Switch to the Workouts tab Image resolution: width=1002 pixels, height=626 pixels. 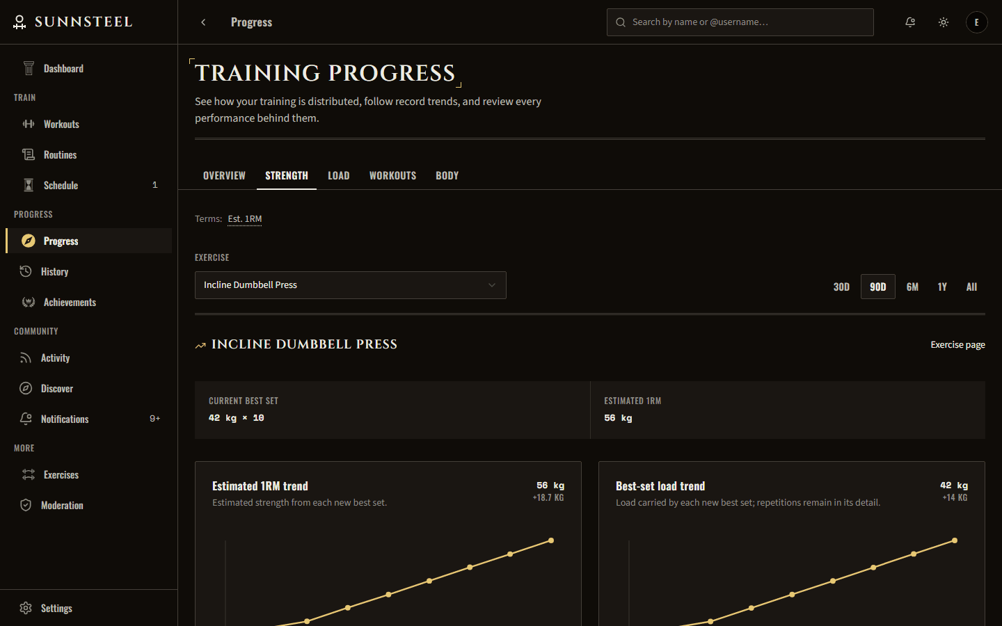pos(392,175)
